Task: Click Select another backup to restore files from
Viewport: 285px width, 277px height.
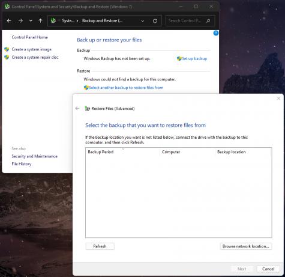Action: point(126,88)
